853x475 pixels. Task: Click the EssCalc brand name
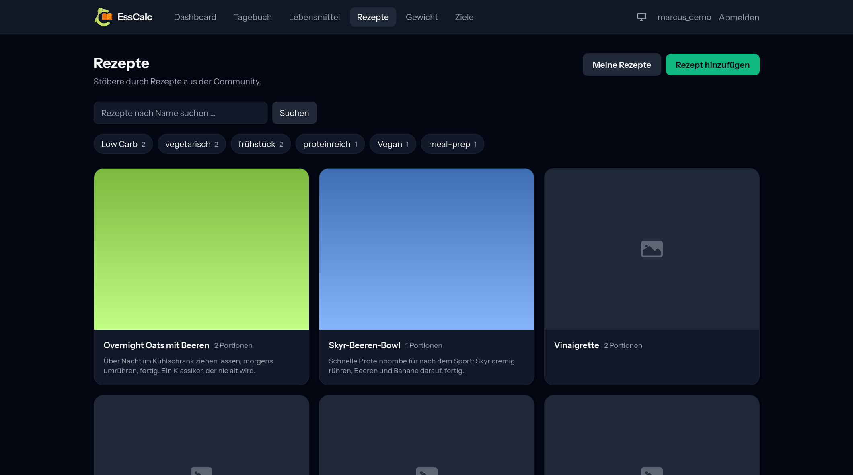(x=135, y=17)
